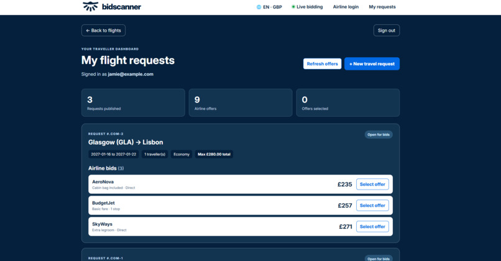Click 'Cabin bag included · Direct' text
The image size is (501, 261).
coord(113,188)
